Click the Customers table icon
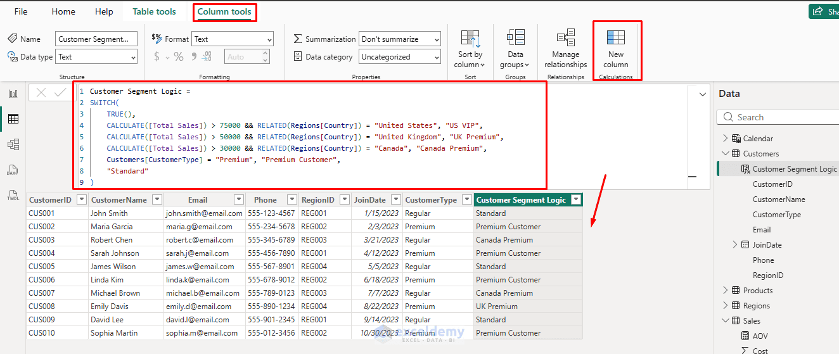This screenshot has height=354, width=839. pos(736,154)
